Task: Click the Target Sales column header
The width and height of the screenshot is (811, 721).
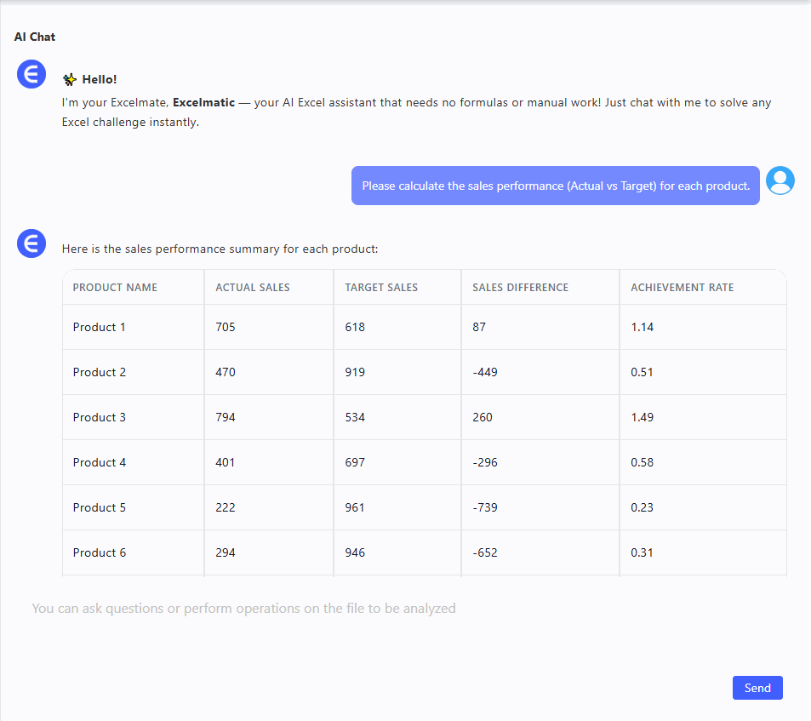Action: tap(381, 288)
